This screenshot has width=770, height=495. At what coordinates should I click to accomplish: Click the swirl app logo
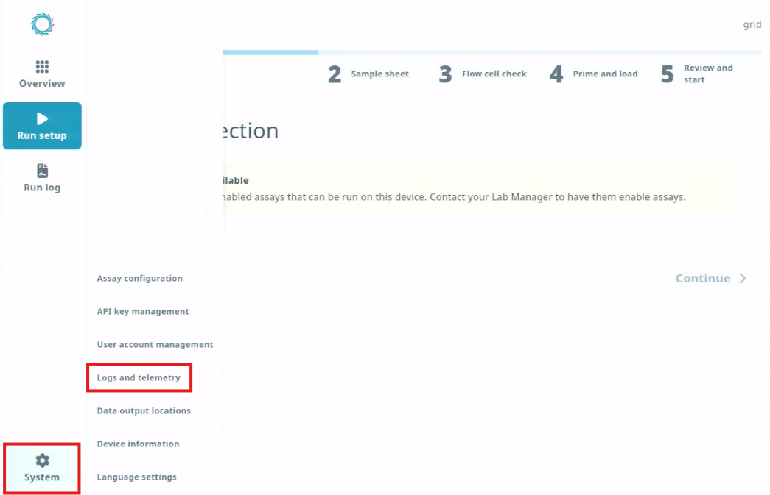pyautogui.click(x=42, y=24)
